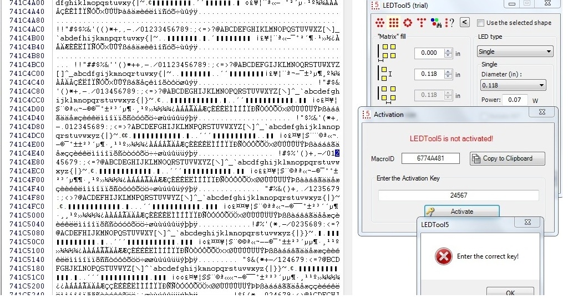Select the Matrix grid fill tool
Viewport: 568px width, 299px height.
pyautogui.click(x=394, y=23)
